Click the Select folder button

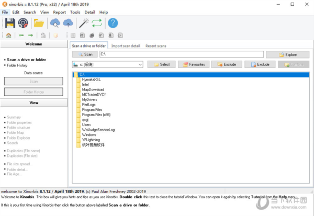click(162, 64)
